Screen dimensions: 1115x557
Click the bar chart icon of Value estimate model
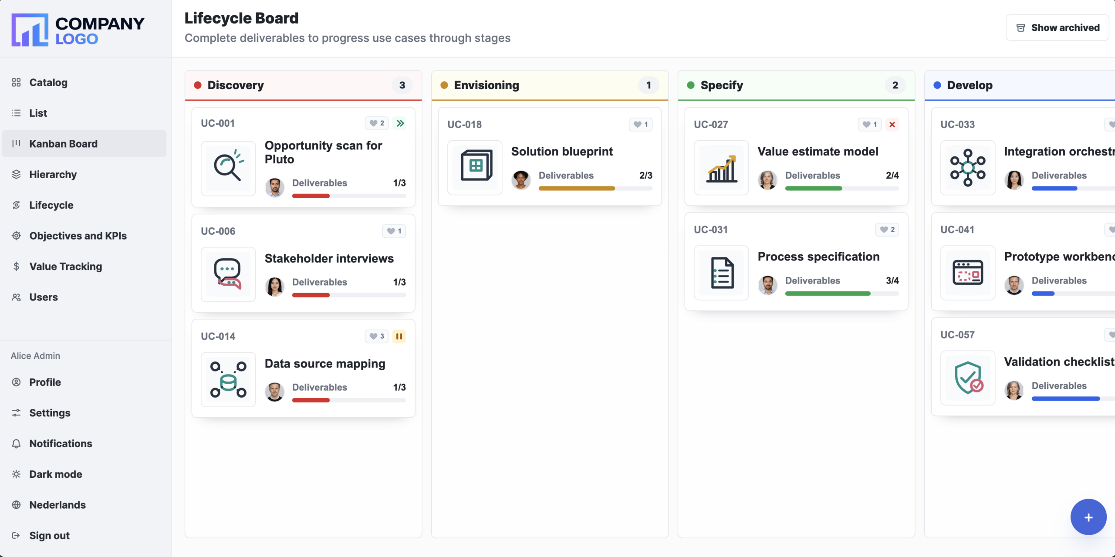pos(721,167)
